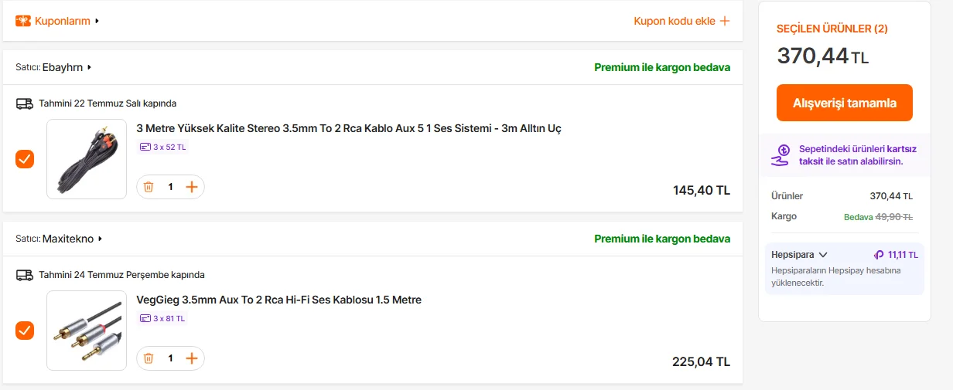
Task: Click the Kupon kodu ekle link
Action: pos(674,21)
